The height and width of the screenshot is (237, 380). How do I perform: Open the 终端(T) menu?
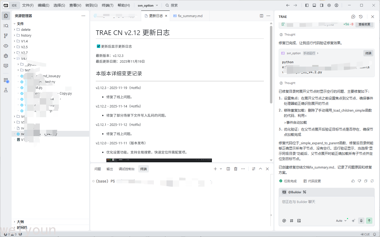pos(107,5)
